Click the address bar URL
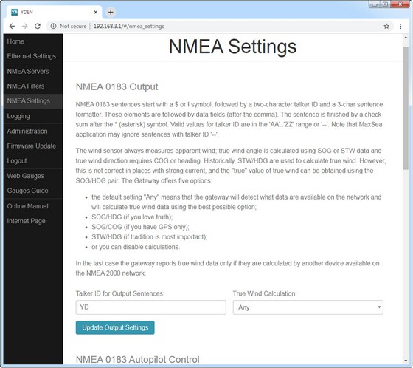 pyautogui.click(x=129, y=26)
